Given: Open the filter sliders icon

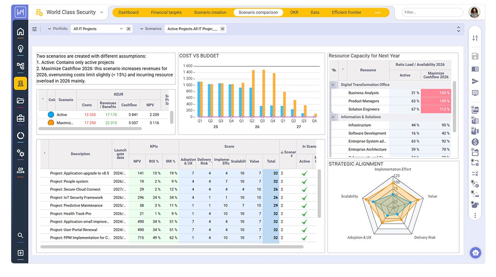Looking at the screenshot, I should pos(35,29).
